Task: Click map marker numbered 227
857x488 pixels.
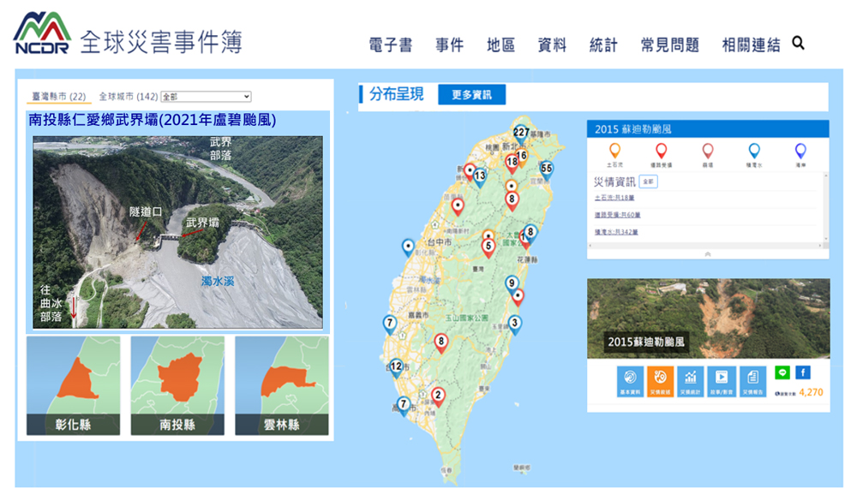Action: click(x=520, y=134)
